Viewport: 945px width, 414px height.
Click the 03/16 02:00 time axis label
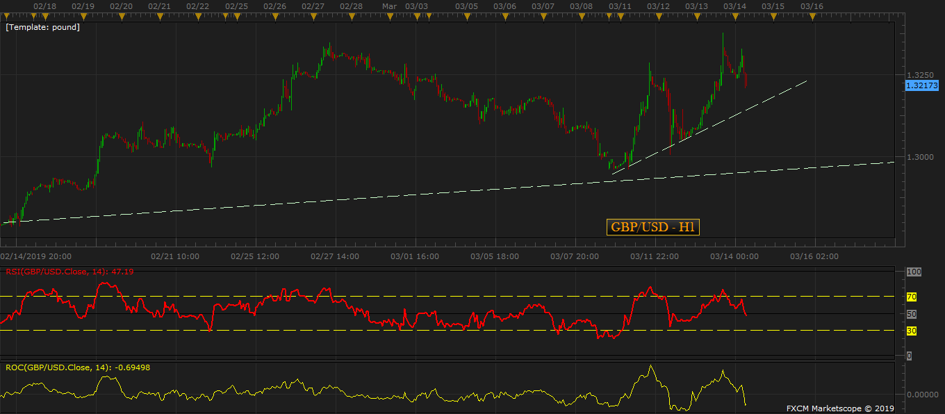[x=814, y=256]
